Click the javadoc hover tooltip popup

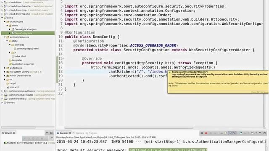(x=218, y=82)
